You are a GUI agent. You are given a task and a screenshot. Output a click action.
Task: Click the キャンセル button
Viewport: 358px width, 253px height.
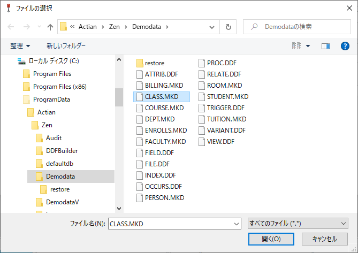click(x=324, y=239)
